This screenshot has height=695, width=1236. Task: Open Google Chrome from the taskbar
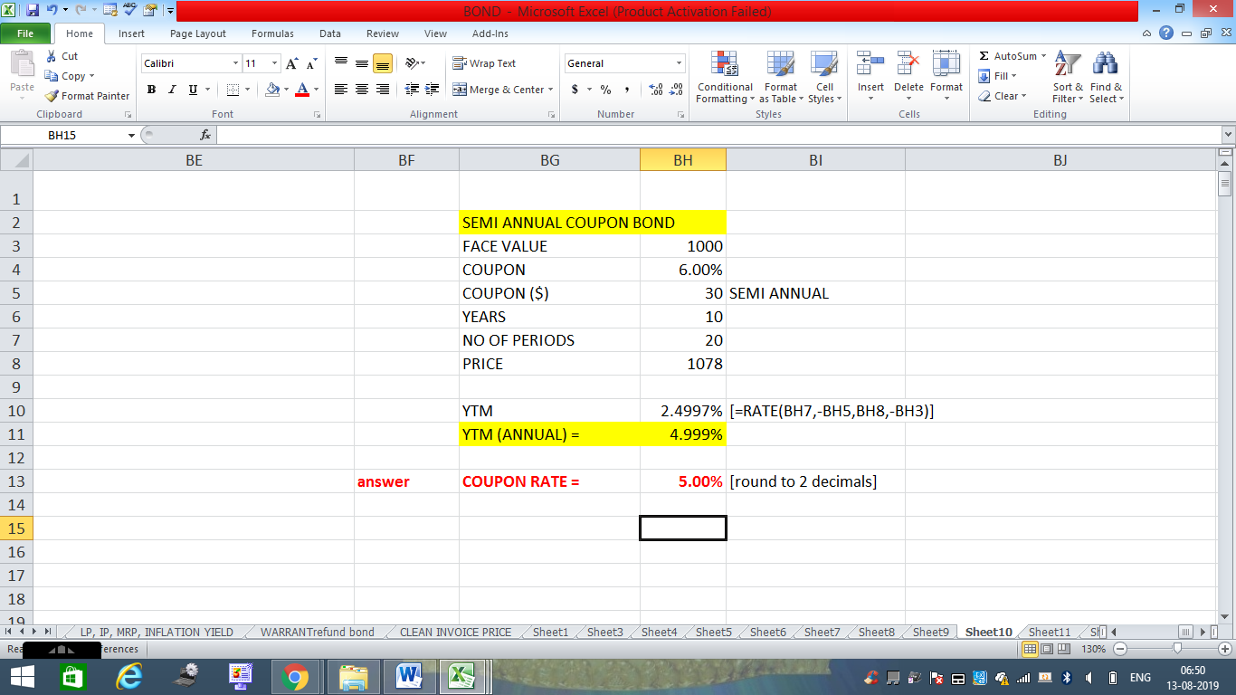click(294, 676)
